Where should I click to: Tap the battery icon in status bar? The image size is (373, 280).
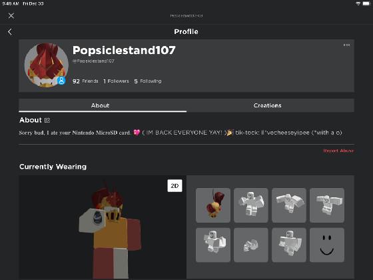(366, 3)
